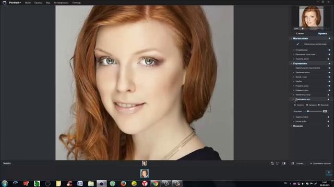
Task: Select the small face thumbnail above filmstrip
Action: [x=145, y=163]
